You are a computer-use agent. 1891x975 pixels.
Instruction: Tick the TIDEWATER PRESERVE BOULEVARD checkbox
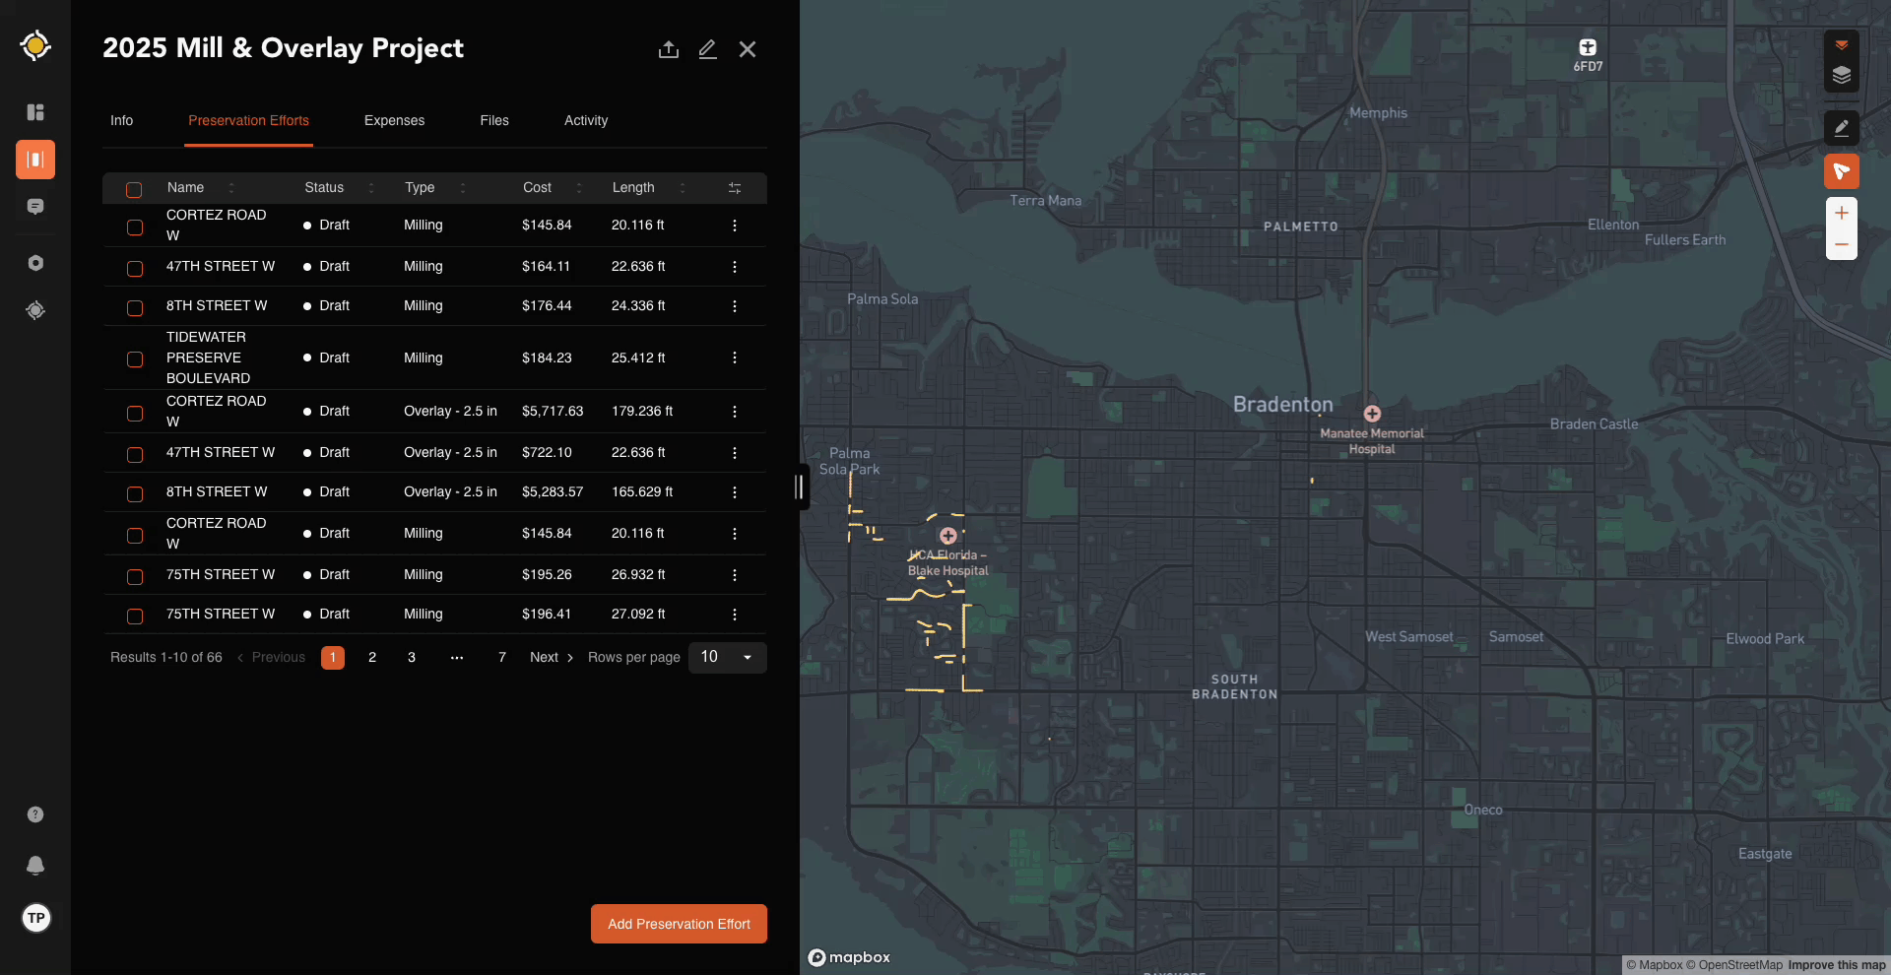(x=135, y=359)
